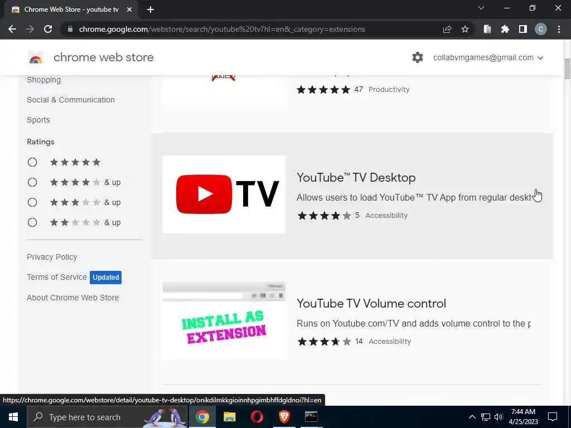Click the Updated badge
Viewport: 571px width, 428px height.
point(105,278)
